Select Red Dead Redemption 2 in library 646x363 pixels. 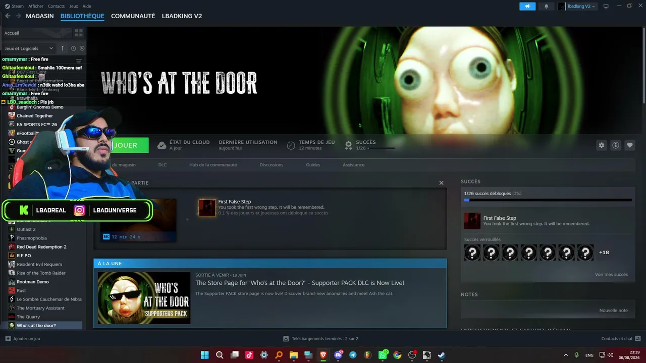(x=41, y=247)
